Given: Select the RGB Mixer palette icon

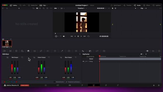Looking at the screenshot, I should click(28, 51).
